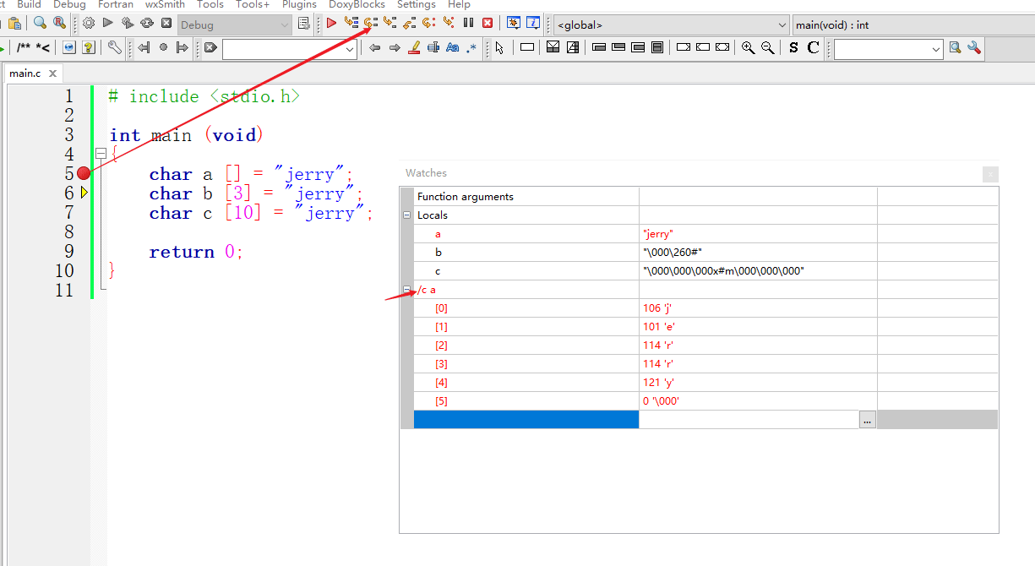
Task: Open the incremental search combo box
Action: pyautogui.click(x=290, y=48)
